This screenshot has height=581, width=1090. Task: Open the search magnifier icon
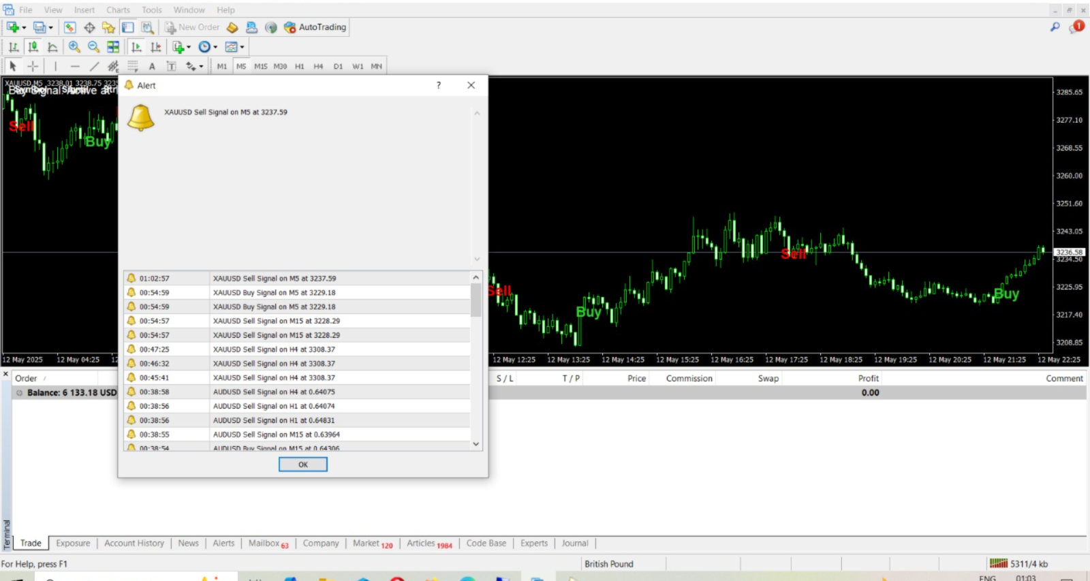click(1055, 27)
